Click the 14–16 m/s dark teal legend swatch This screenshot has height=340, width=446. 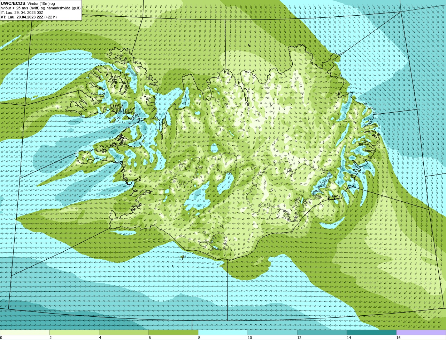[x=371, y=332]
